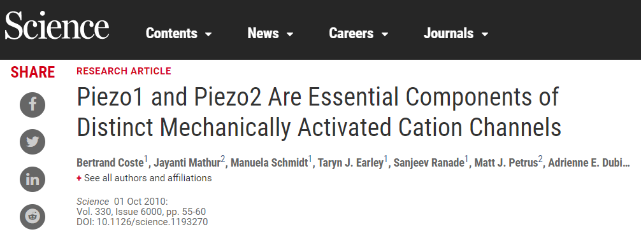This screenshot has width=641, height=234.
Task: Click the article title heading
Action: [319, 113]
